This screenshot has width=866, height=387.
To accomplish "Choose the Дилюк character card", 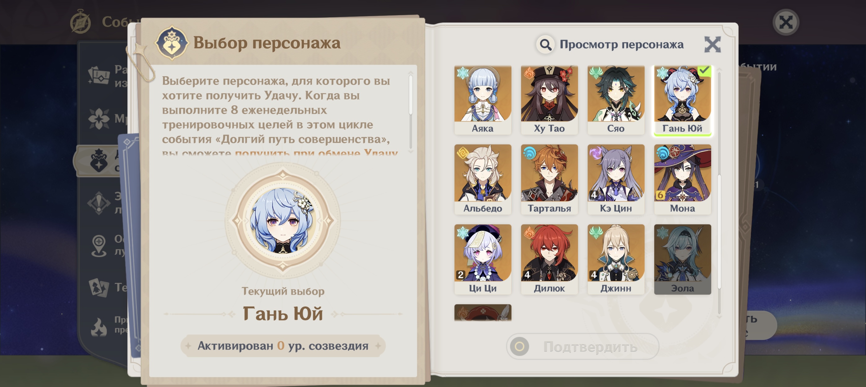I will click(x=549, y=260).
